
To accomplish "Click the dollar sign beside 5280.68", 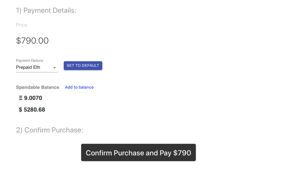I will pos(20,110).
